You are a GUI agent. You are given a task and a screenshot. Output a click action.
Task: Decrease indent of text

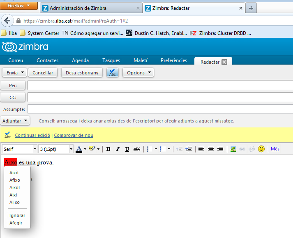(179, 149)
